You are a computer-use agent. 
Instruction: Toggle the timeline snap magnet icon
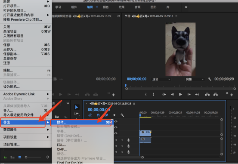pyautogui.click(x=98, y=115)
